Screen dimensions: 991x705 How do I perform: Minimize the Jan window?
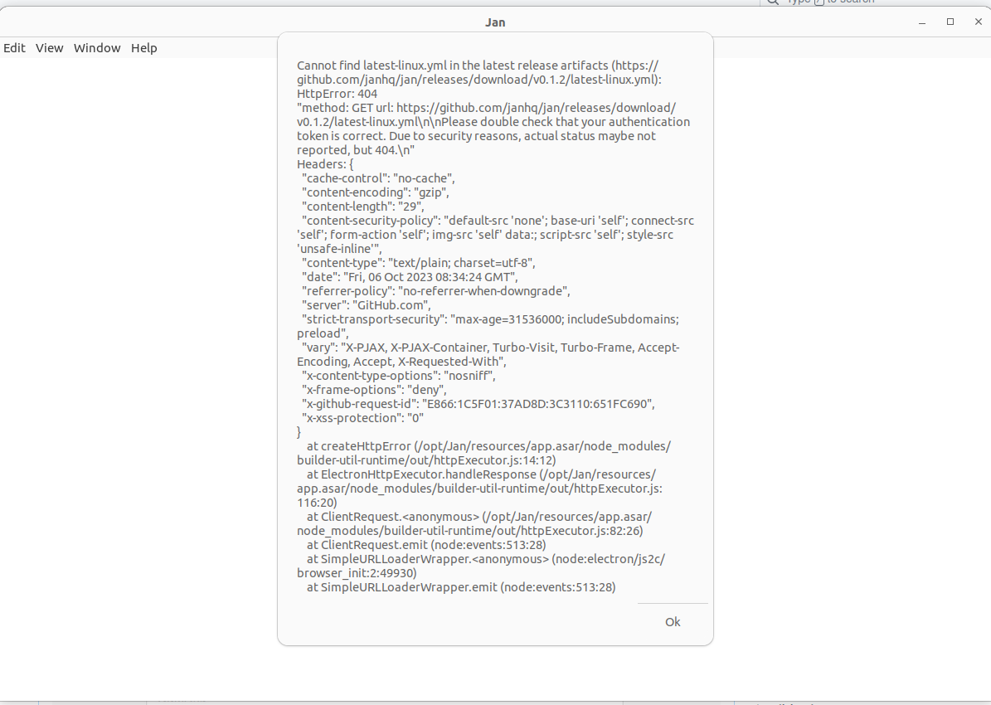point(921,22)
